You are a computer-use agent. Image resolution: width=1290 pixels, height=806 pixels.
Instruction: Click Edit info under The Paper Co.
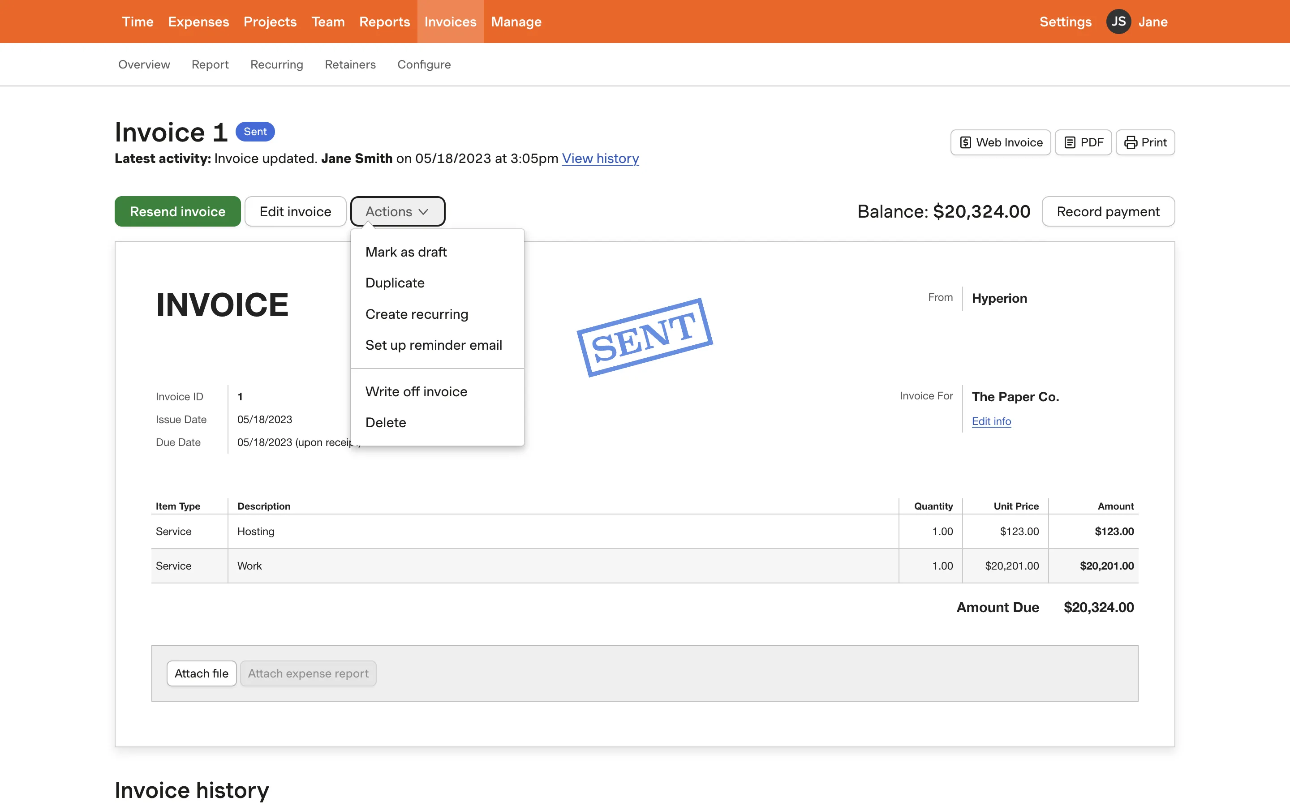(991, 421)
